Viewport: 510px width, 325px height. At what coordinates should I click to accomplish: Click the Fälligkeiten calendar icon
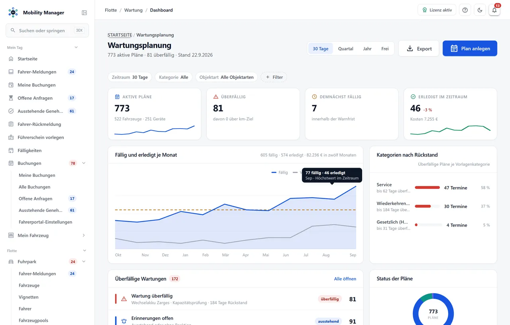pos(11,151)
